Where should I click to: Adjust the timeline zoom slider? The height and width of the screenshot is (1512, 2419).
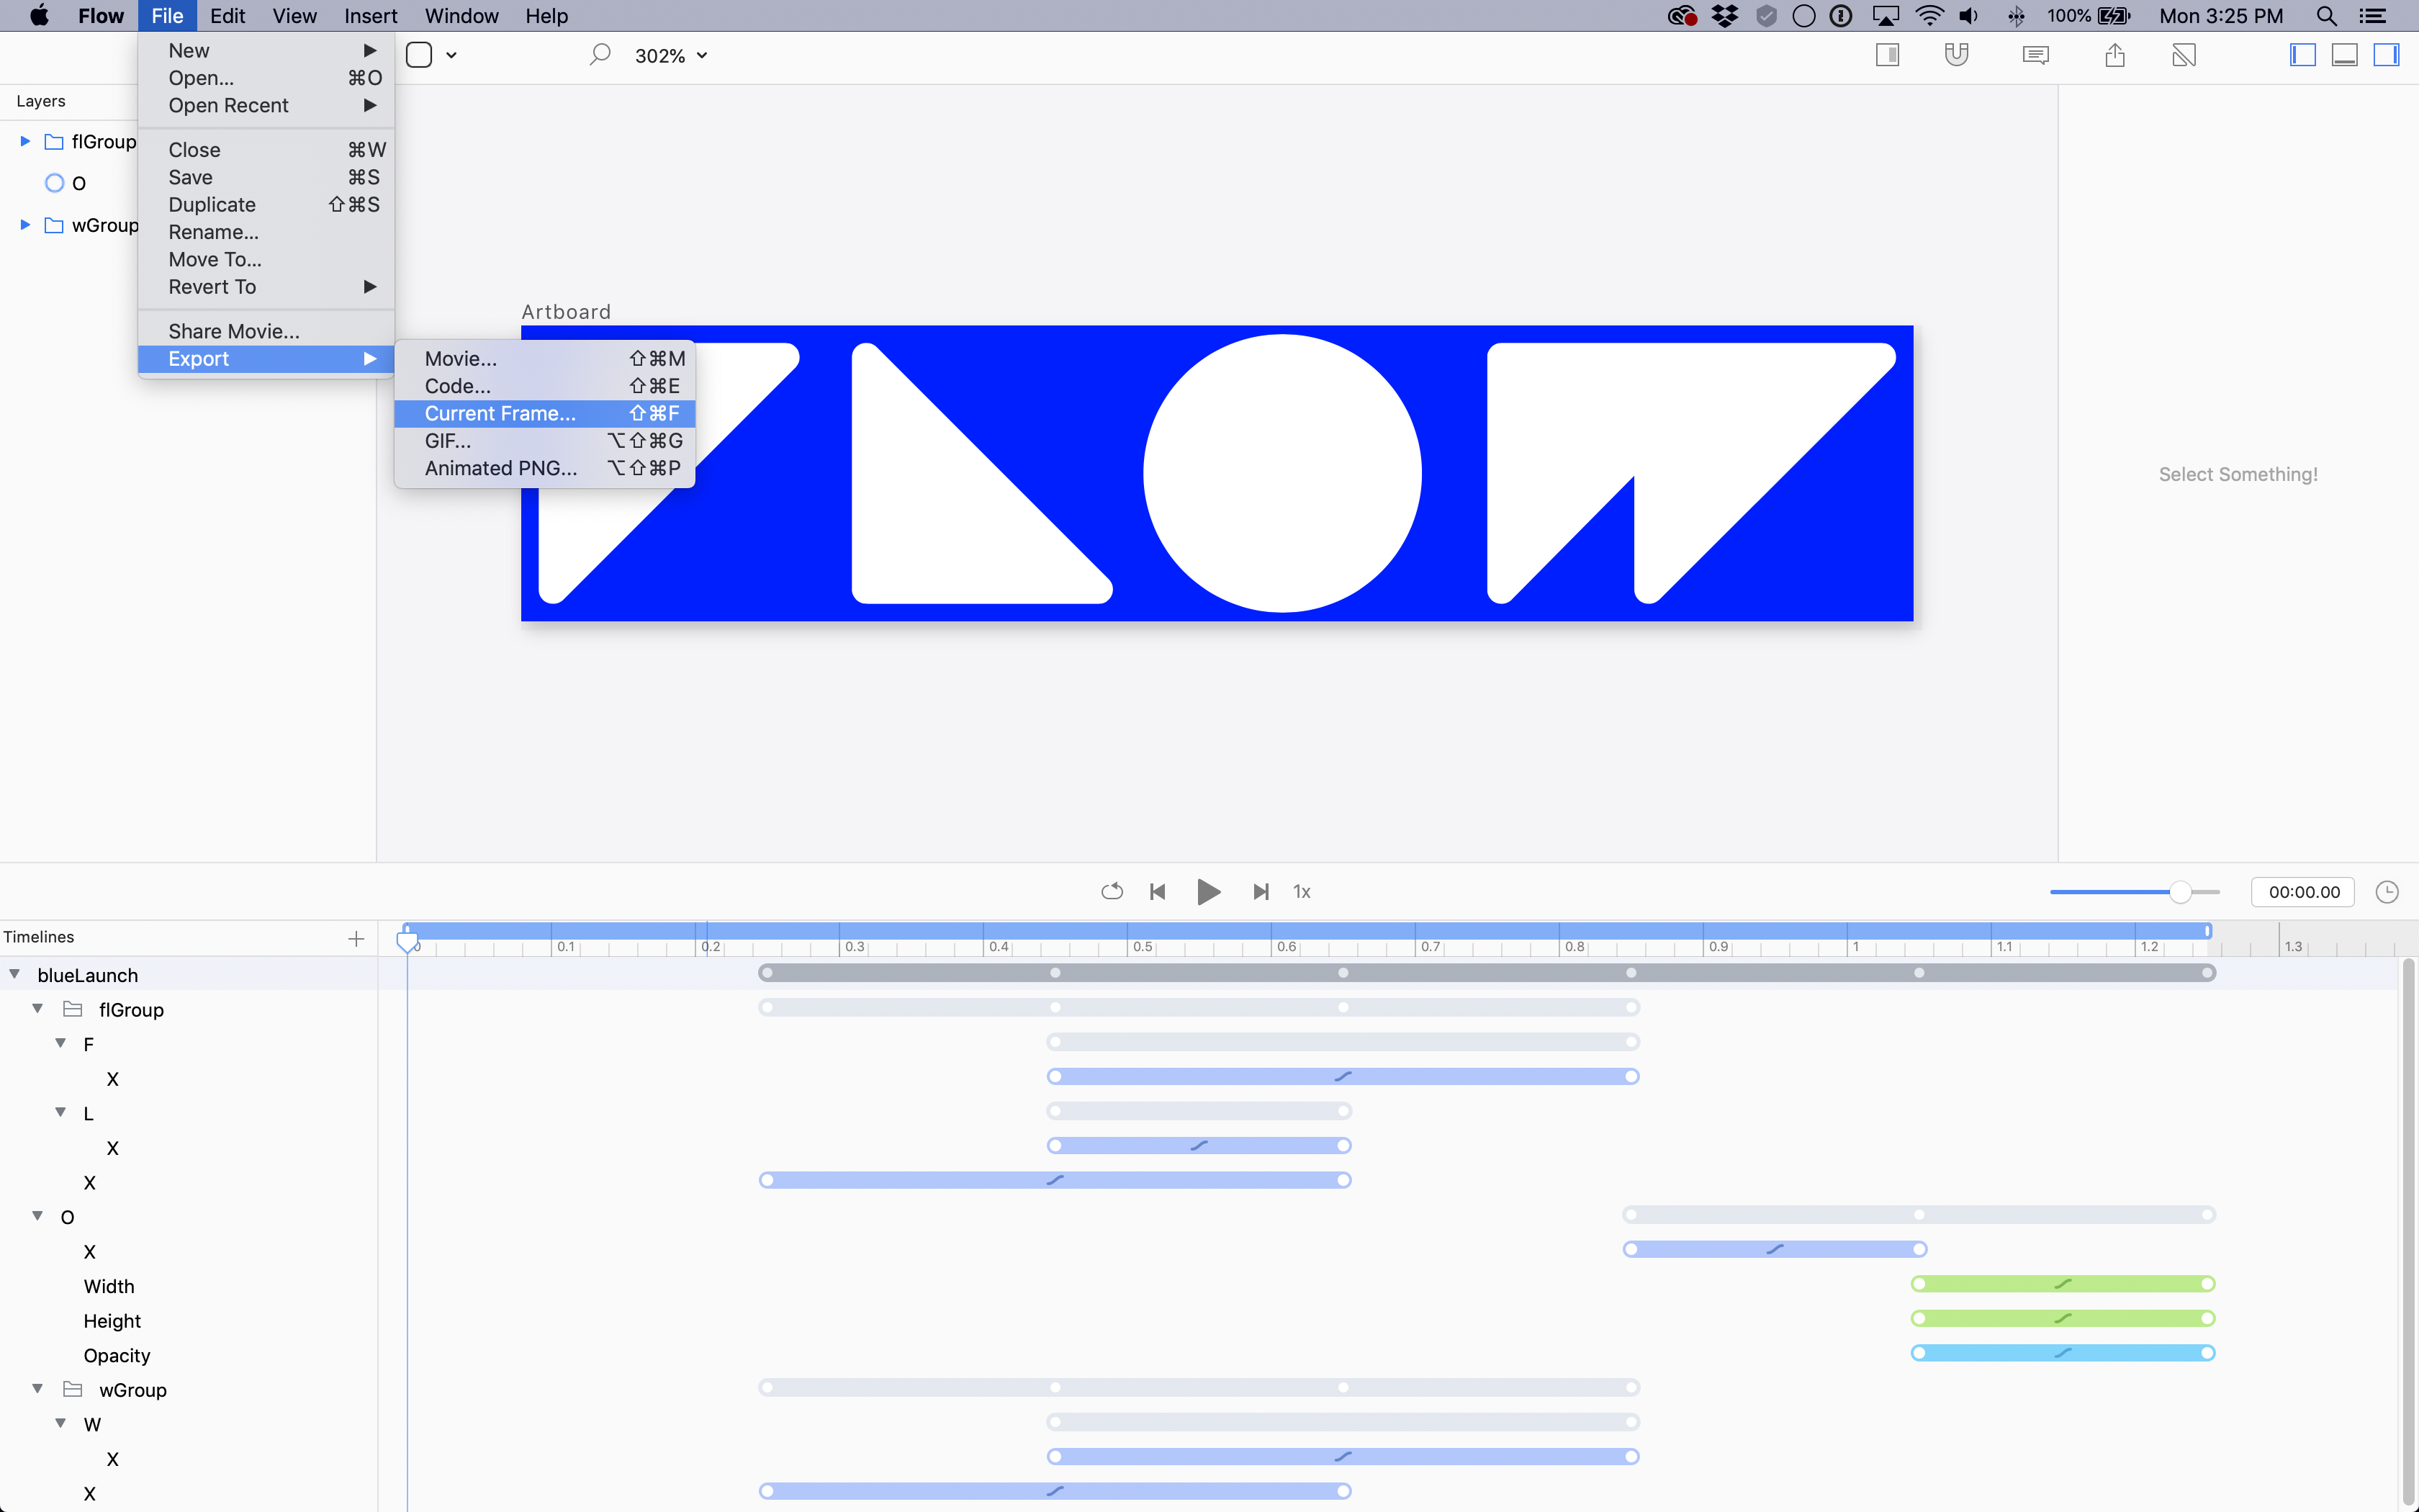(x=2182, y=891)
